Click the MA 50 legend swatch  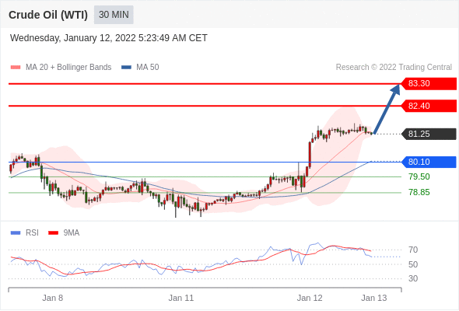pyautogui.click(x=126, y=68)
